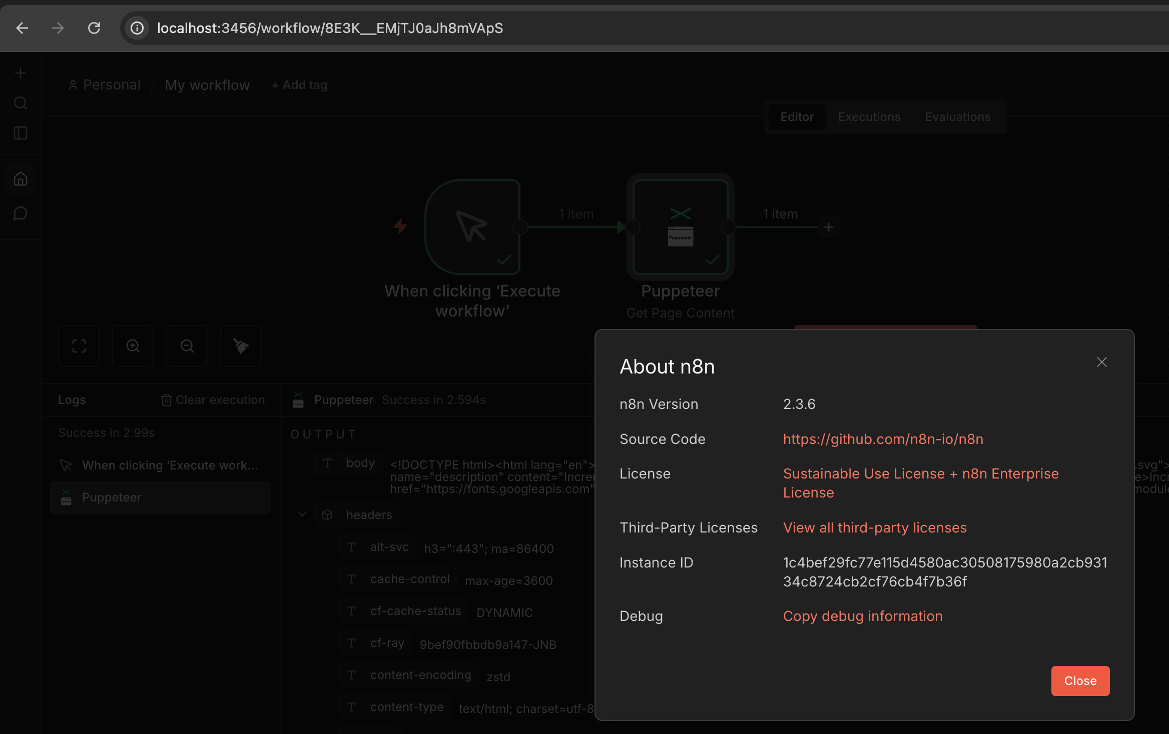Switch to the Executions tab
The height and width of the screenshot is (734, 1169).
tap(869, 117)
